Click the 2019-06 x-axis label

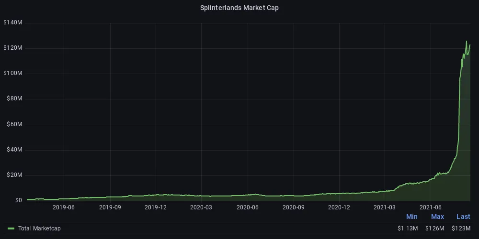(x=64, y=207)
